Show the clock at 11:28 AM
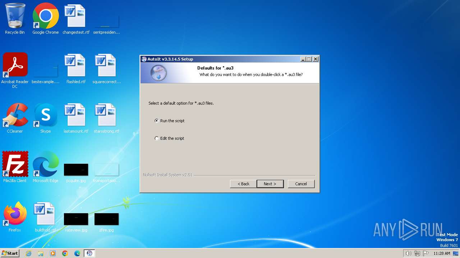This screenshot has width=460, height=258. [x=442, y=253]
